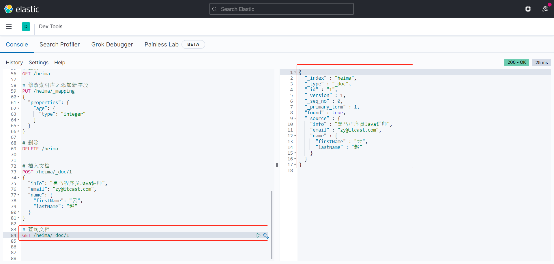Click the magnifier icon in search bar

click(x=215, y=9)
